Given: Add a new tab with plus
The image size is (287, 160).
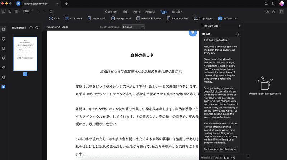Looking at the screenshot, I should pyautogui.click(x=66, y=4).
